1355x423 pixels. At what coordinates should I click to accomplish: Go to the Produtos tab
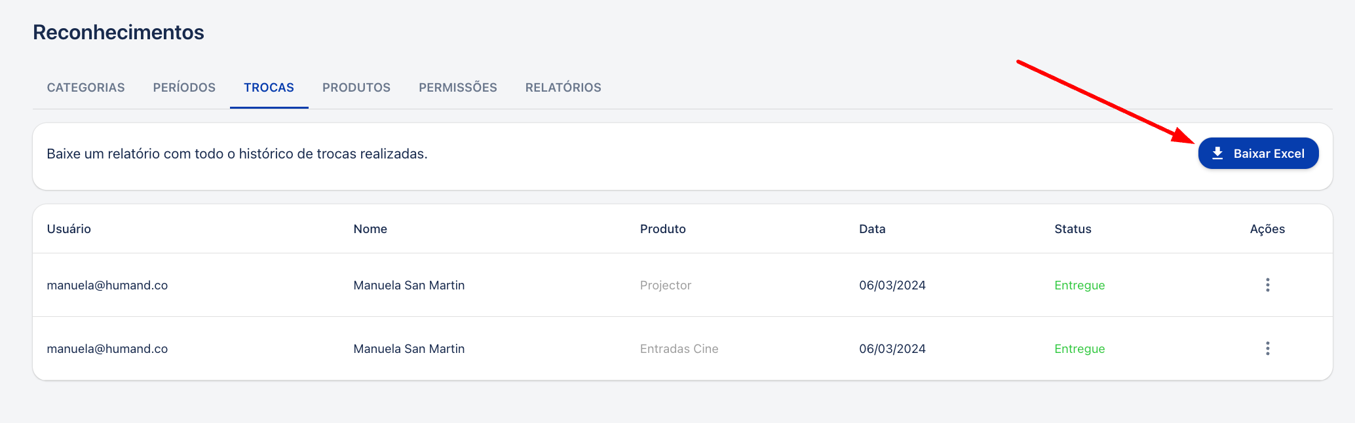(x=356, y=88)
